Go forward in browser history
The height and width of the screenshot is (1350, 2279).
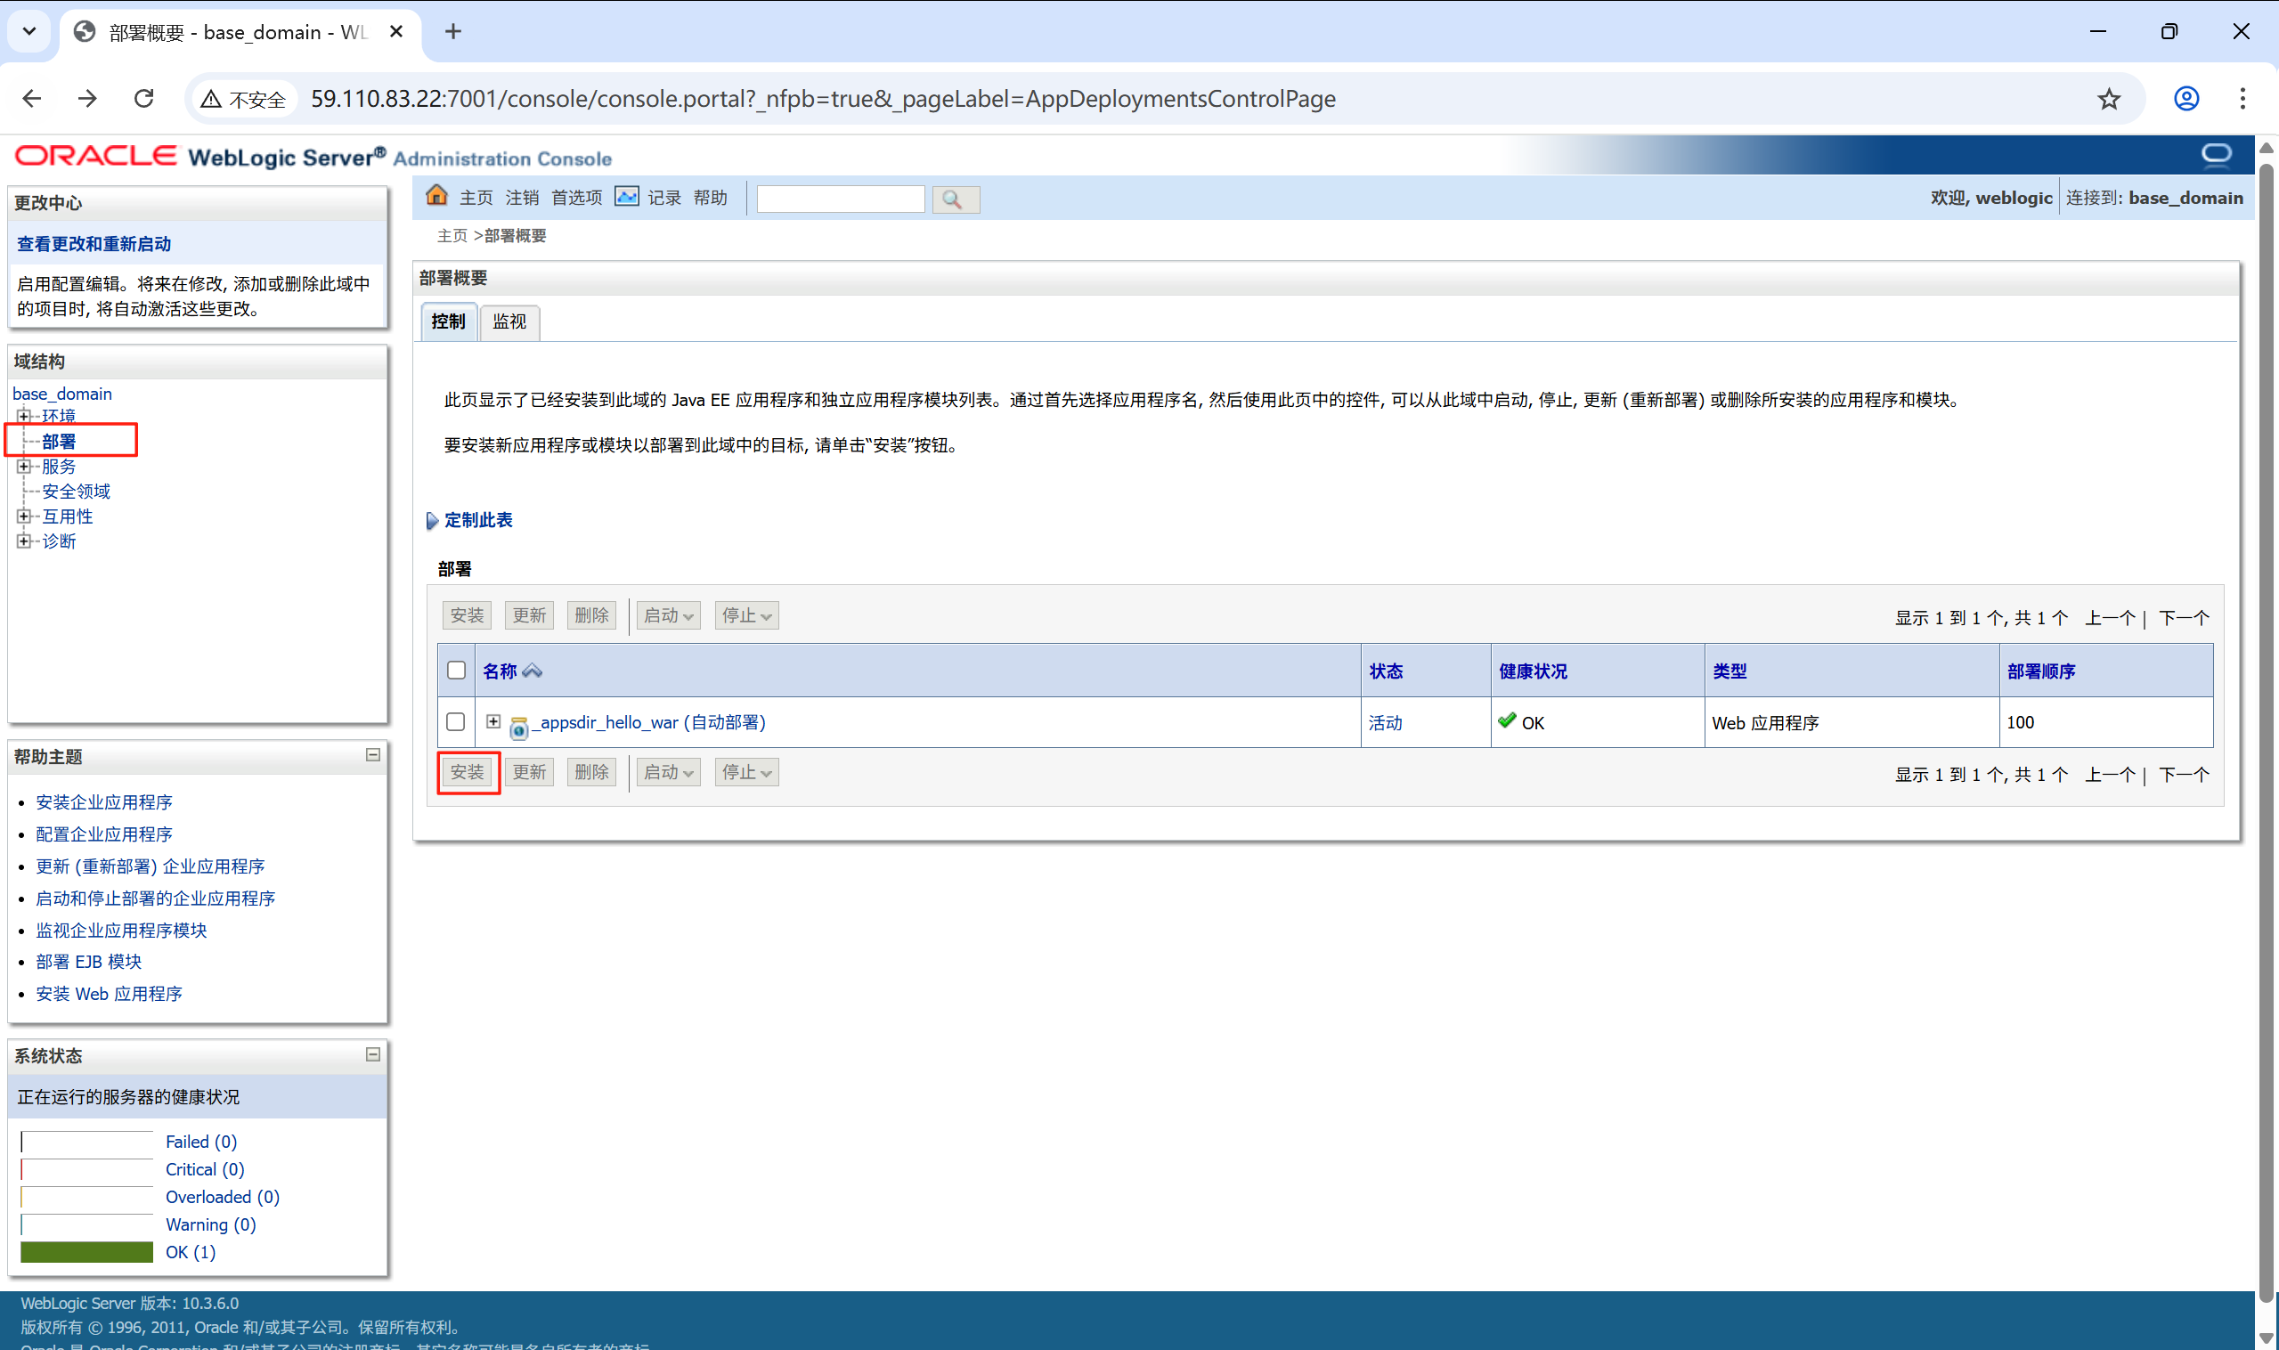pyautogui.click(x=87, y=98)
